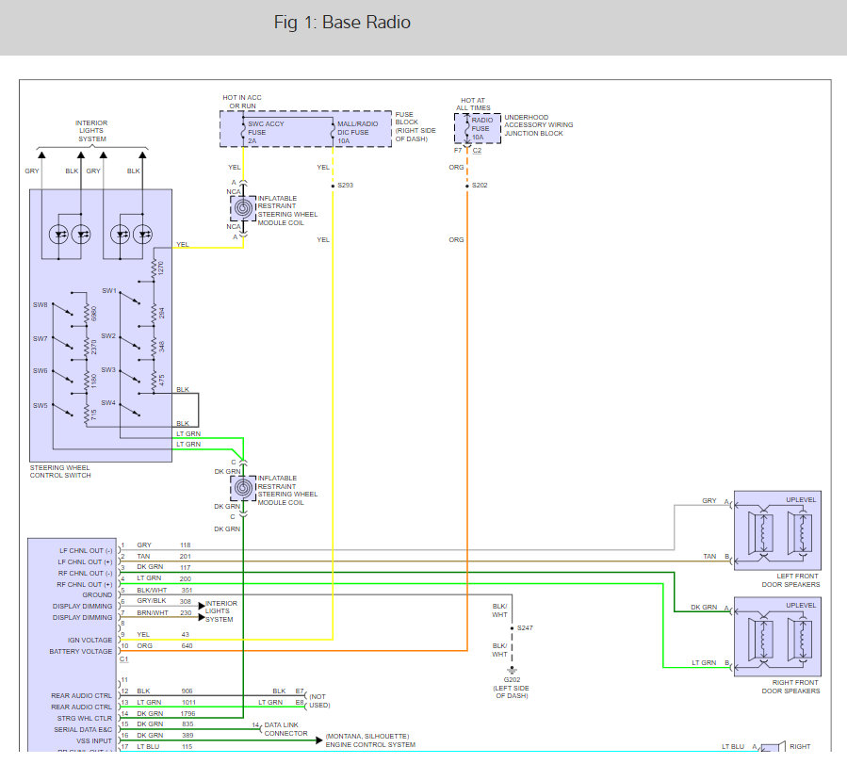
Task: Click the S202 splice label on orange wire
Action: coord(480,186)
